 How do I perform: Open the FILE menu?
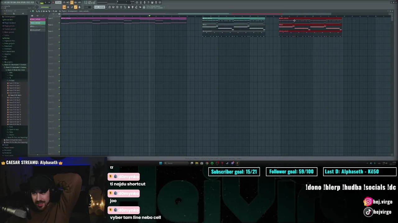coord(2,2)
